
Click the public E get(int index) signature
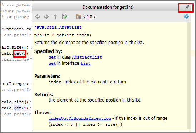(62, 35)
